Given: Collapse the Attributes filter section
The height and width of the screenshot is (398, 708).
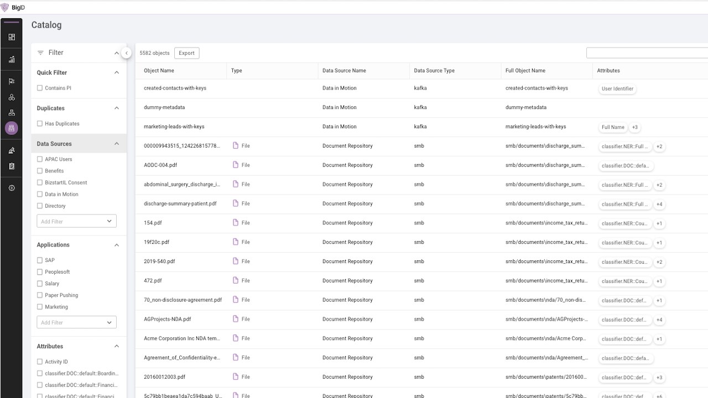Looking at the screenshot, I should click(x=116, y=346).
